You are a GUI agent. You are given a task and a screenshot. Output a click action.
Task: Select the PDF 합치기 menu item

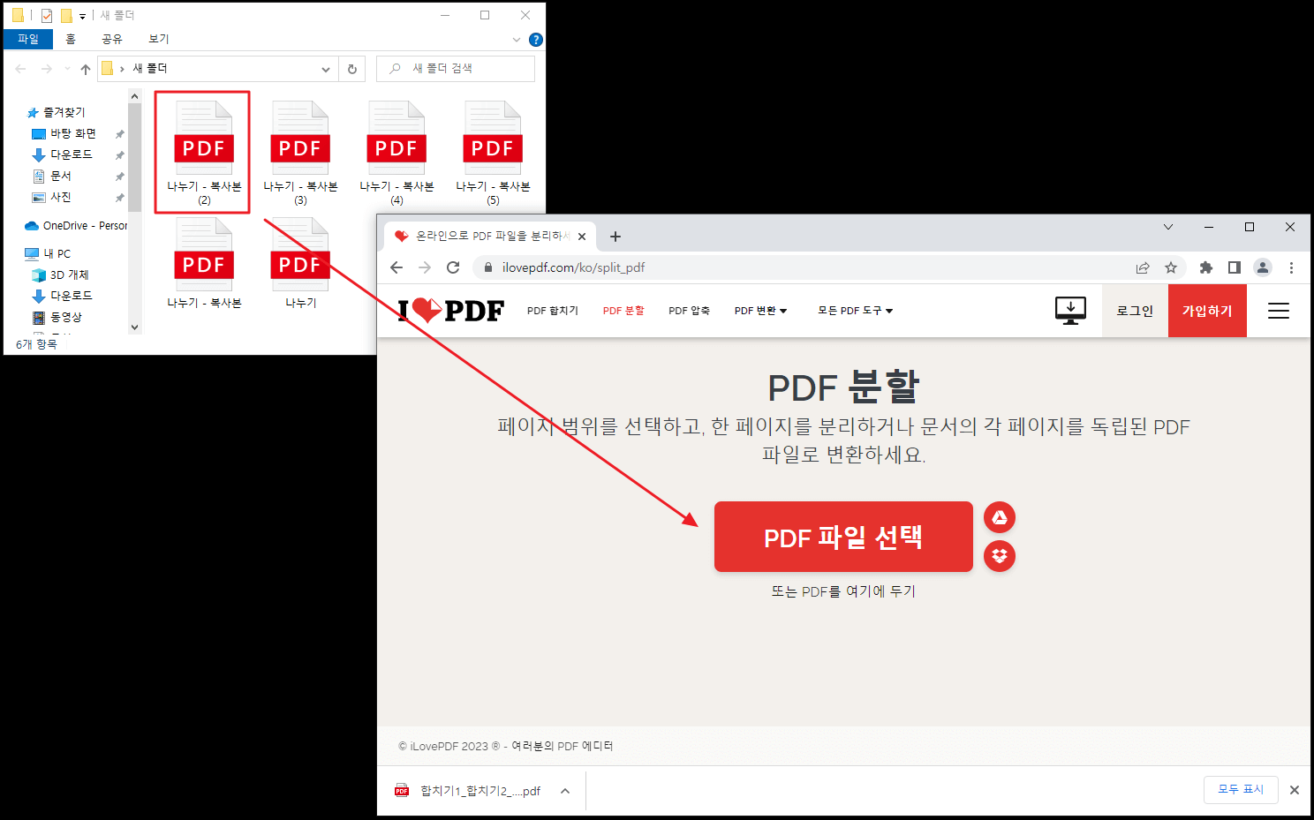point(553,310)
